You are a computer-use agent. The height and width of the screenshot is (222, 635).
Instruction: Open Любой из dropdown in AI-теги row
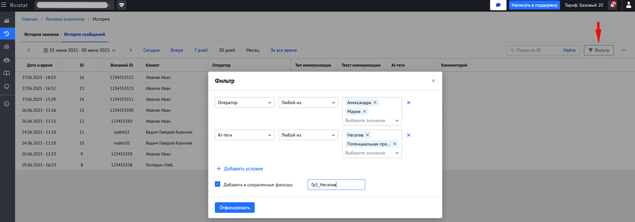[x=308, y=135]
